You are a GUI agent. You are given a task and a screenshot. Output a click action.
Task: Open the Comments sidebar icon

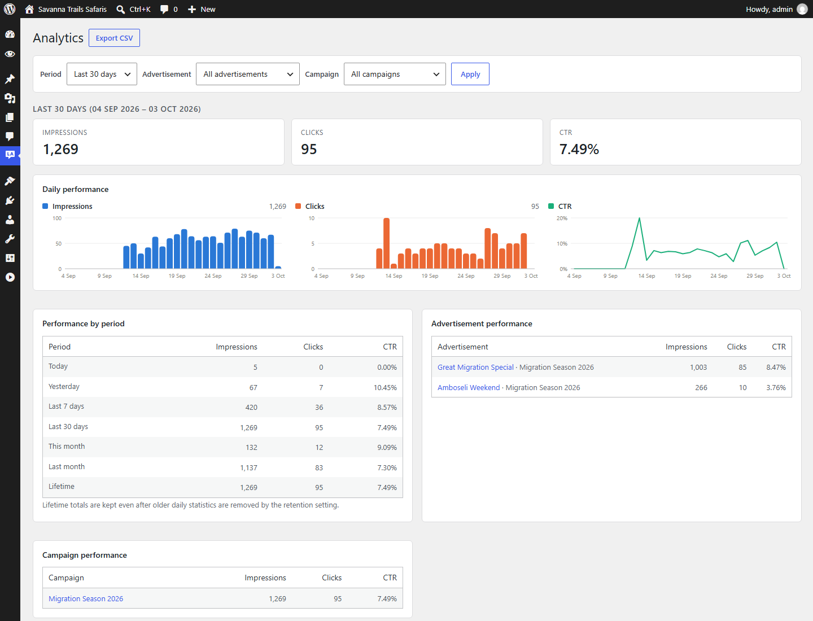10,137
